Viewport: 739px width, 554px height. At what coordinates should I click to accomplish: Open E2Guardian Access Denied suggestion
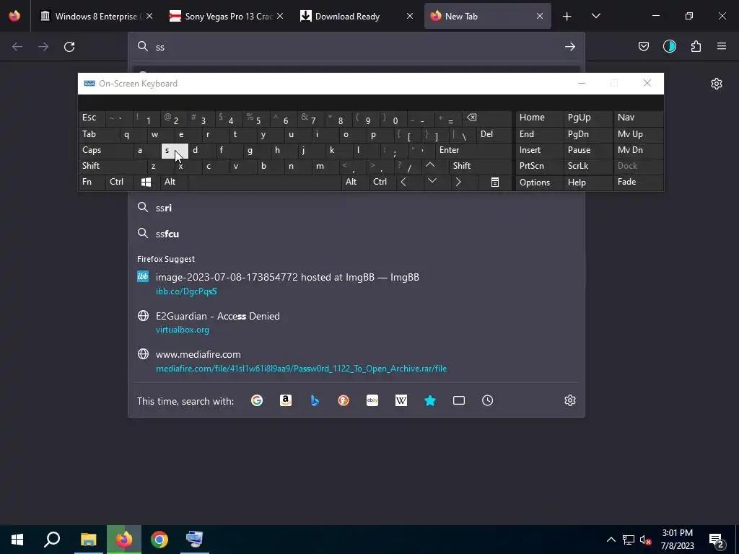pos(356,322)
